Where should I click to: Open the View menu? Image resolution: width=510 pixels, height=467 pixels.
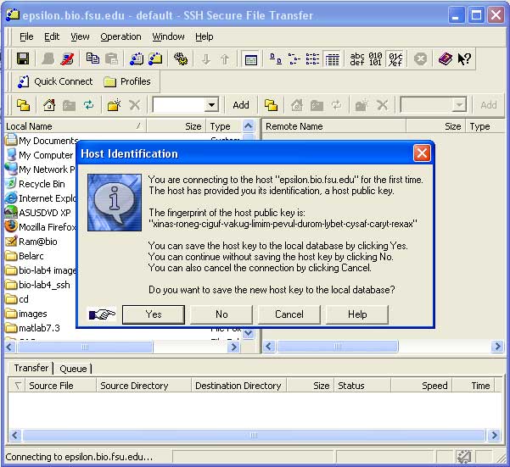tap(80, 36)
